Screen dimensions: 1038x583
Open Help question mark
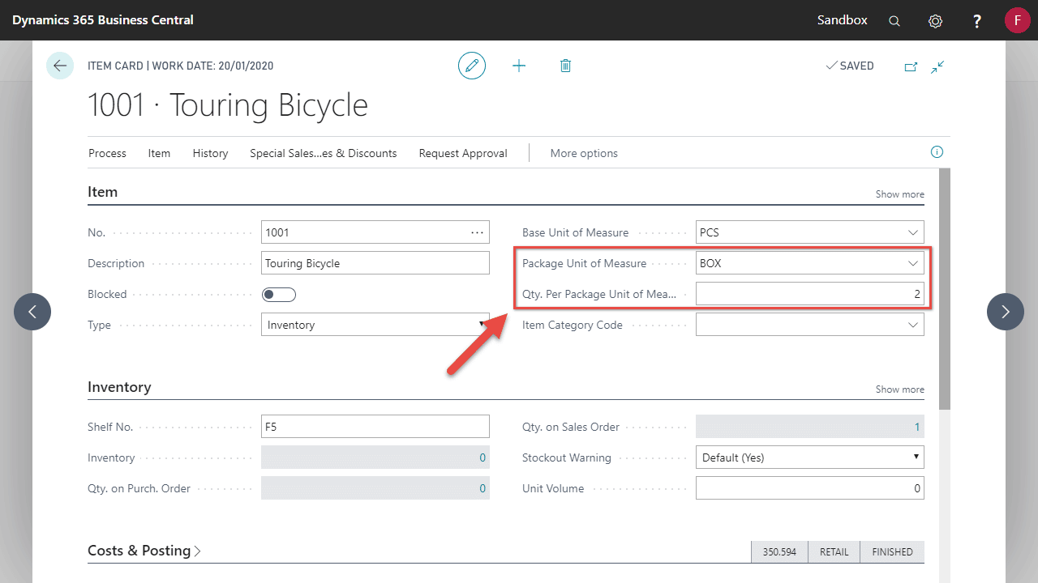[x=977, y=21]
